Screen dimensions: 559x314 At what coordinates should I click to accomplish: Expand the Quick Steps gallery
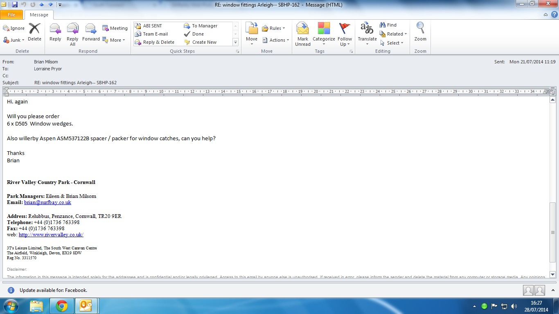tap(235, 42)
